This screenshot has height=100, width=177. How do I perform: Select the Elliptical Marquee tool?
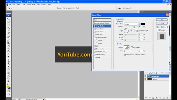click(x=9, y=22)
